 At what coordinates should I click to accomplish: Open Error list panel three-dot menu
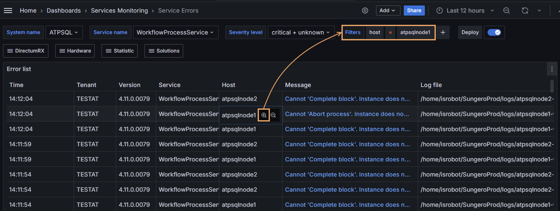point(552,69)
